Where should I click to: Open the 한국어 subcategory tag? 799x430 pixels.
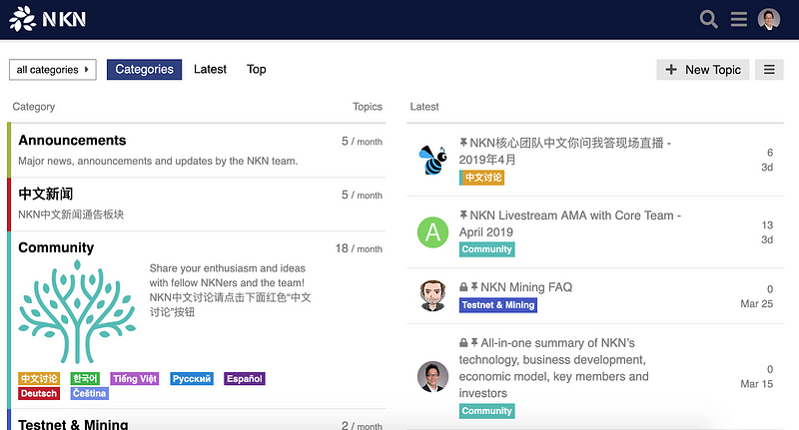click(85, 378)
